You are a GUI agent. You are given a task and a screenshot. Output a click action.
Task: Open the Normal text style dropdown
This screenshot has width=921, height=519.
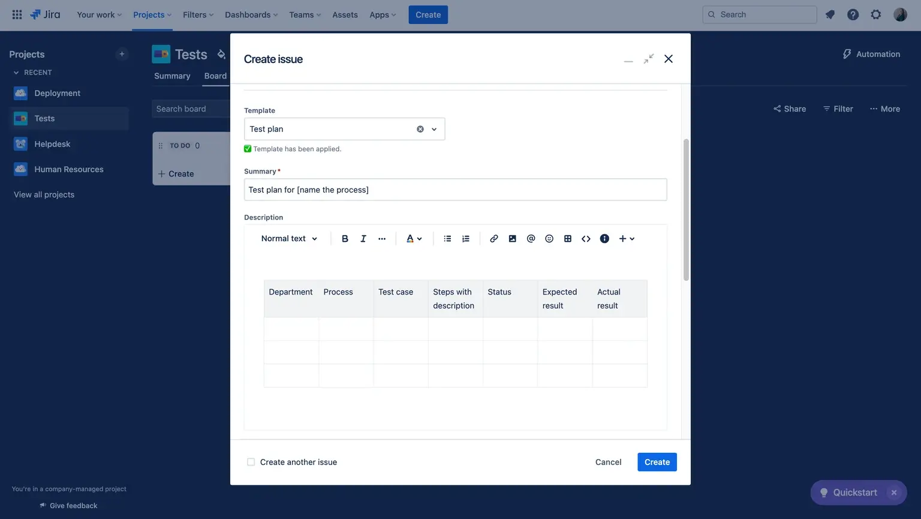(288, 238)
